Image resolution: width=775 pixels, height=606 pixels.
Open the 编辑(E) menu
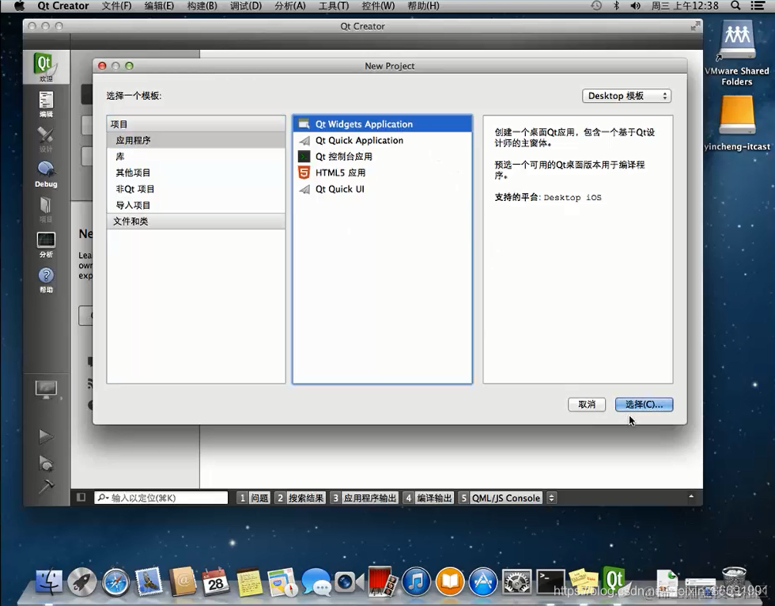point(159,6)
